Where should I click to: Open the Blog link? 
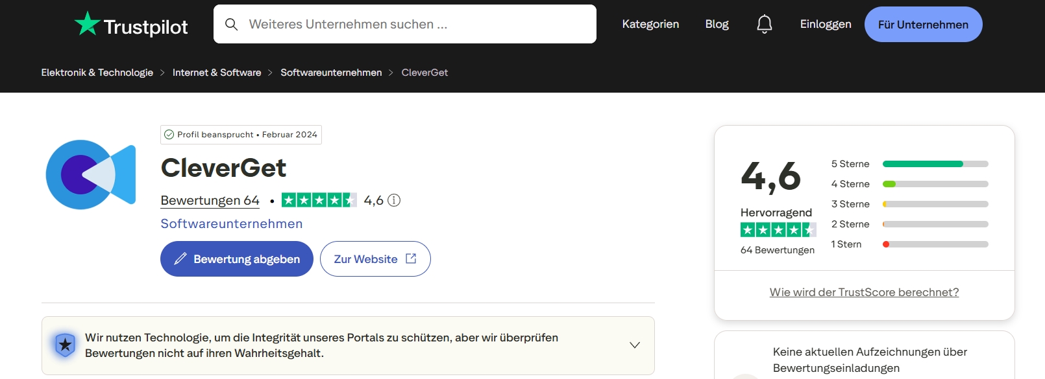717,24
